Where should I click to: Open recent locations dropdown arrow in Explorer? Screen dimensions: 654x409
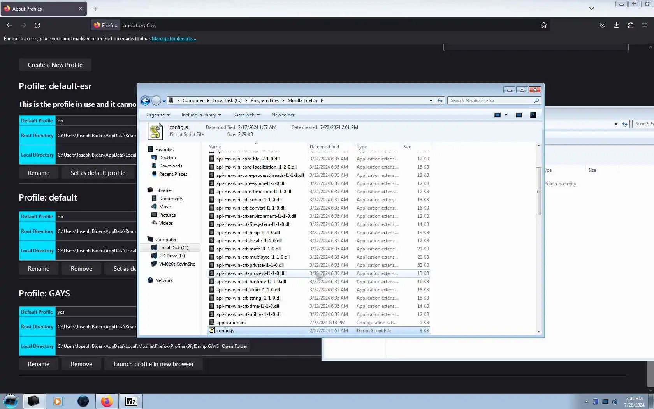pyautogui.click(x=164, y=100)
